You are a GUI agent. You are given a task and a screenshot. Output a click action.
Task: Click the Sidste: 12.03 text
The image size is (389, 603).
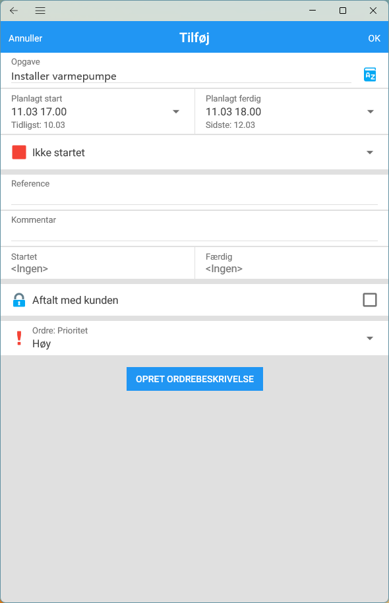230,125
